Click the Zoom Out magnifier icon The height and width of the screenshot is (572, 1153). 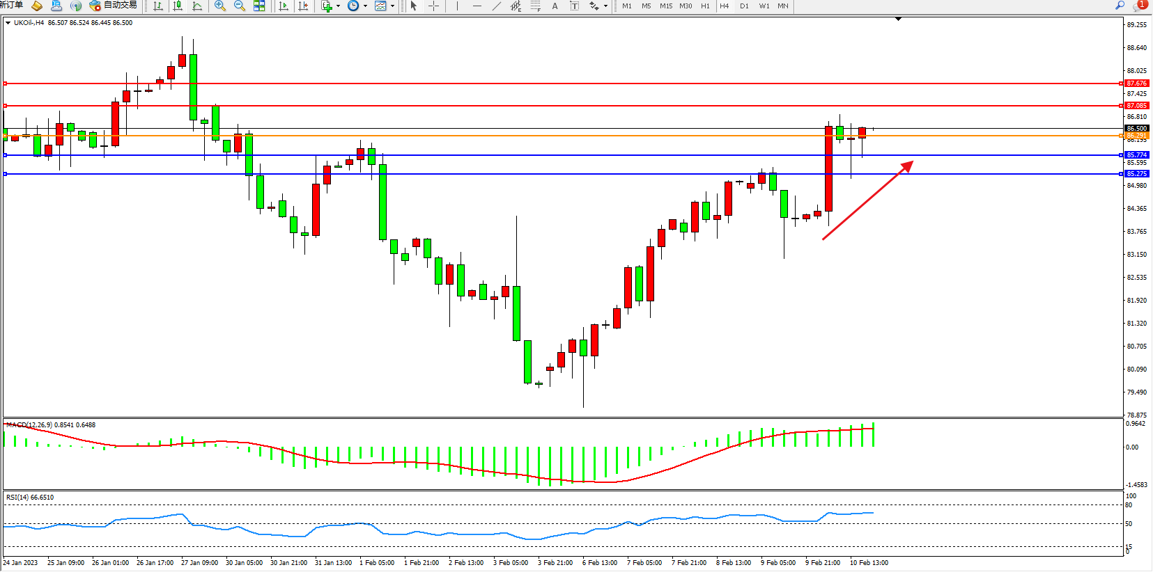[240, 6]
